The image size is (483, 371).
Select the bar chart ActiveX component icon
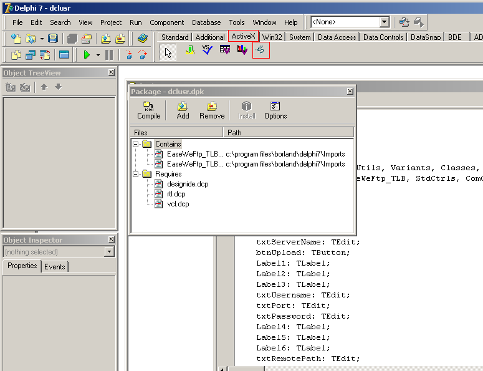pyautogui.click(x=242, y=50)
